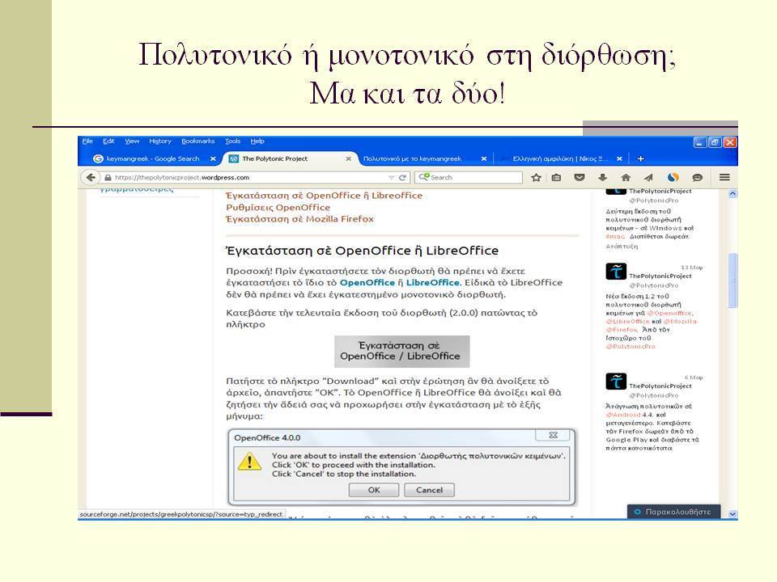
Task: Reload page with the refresh icon
Action: [x=402, y=177]
